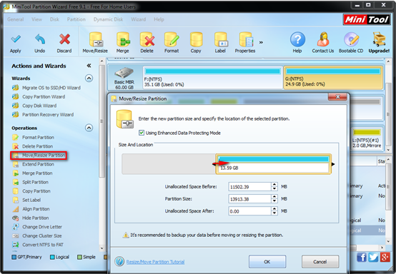Click the Discard red X icon
The height and width of the screenshot is (274, 396).
64,39
